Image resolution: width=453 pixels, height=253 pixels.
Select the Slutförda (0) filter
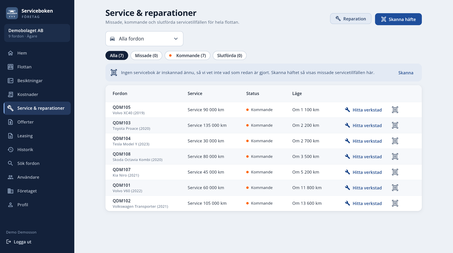[x=229, y=55]
